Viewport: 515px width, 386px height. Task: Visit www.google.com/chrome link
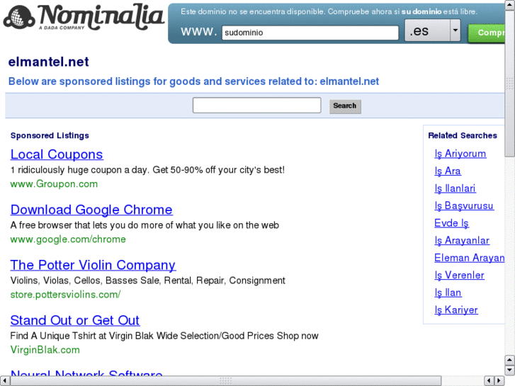68,239
